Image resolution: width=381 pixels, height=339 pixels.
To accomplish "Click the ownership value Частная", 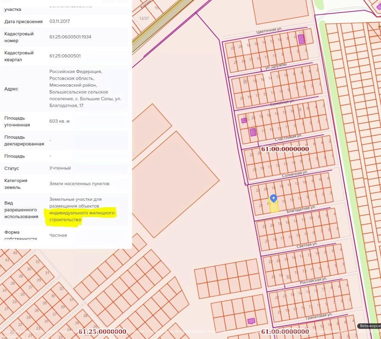I will [x=58, y=235].
